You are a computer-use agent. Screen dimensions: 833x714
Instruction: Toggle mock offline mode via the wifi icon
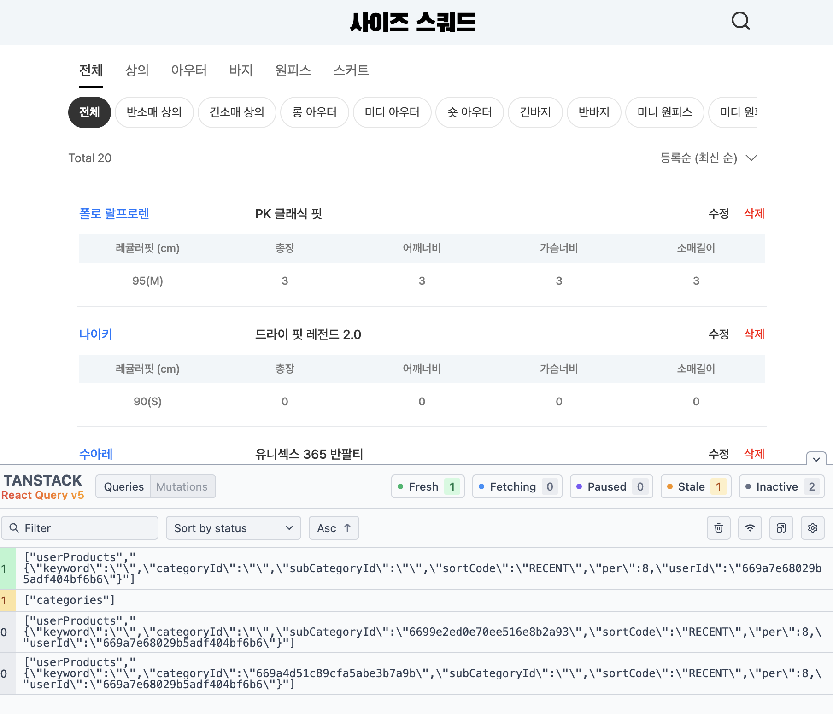[750, 528]
